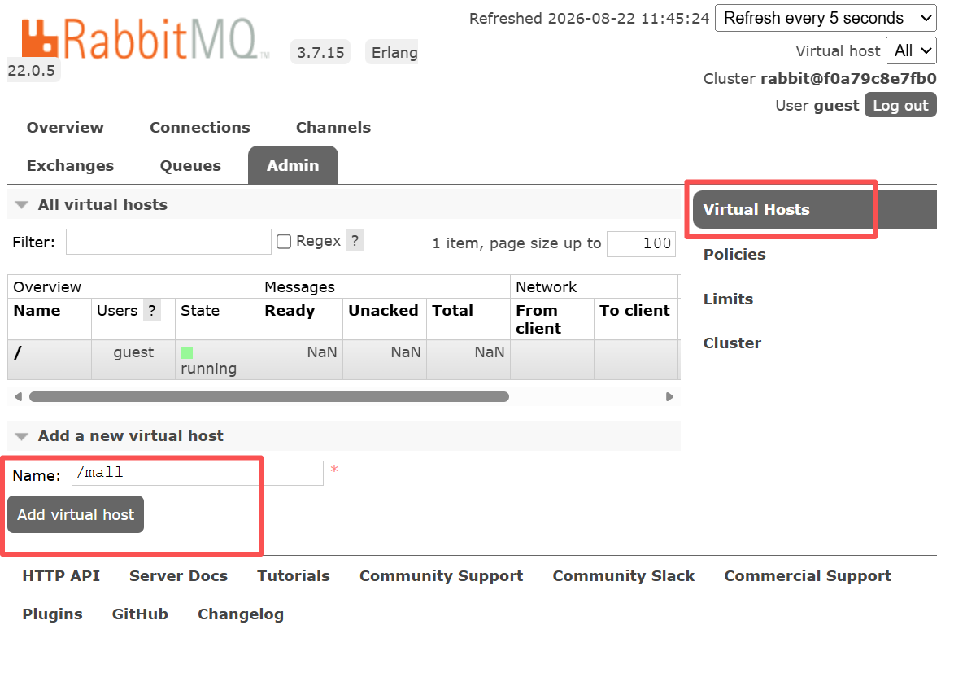This screenshot has height=686, width=954.
Task: Go to the Overview tab
Action: pyautogui.click(x=65, y=127)
